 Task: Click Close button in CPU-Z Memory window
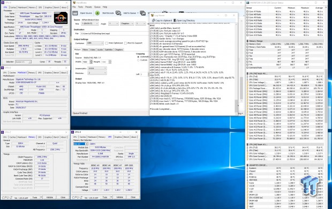63,197
